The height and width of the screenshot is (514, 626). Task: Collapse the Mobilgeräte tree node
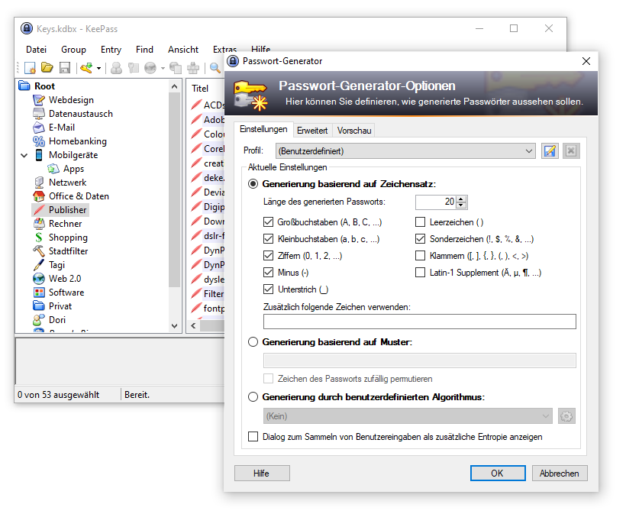pos(24,155)
